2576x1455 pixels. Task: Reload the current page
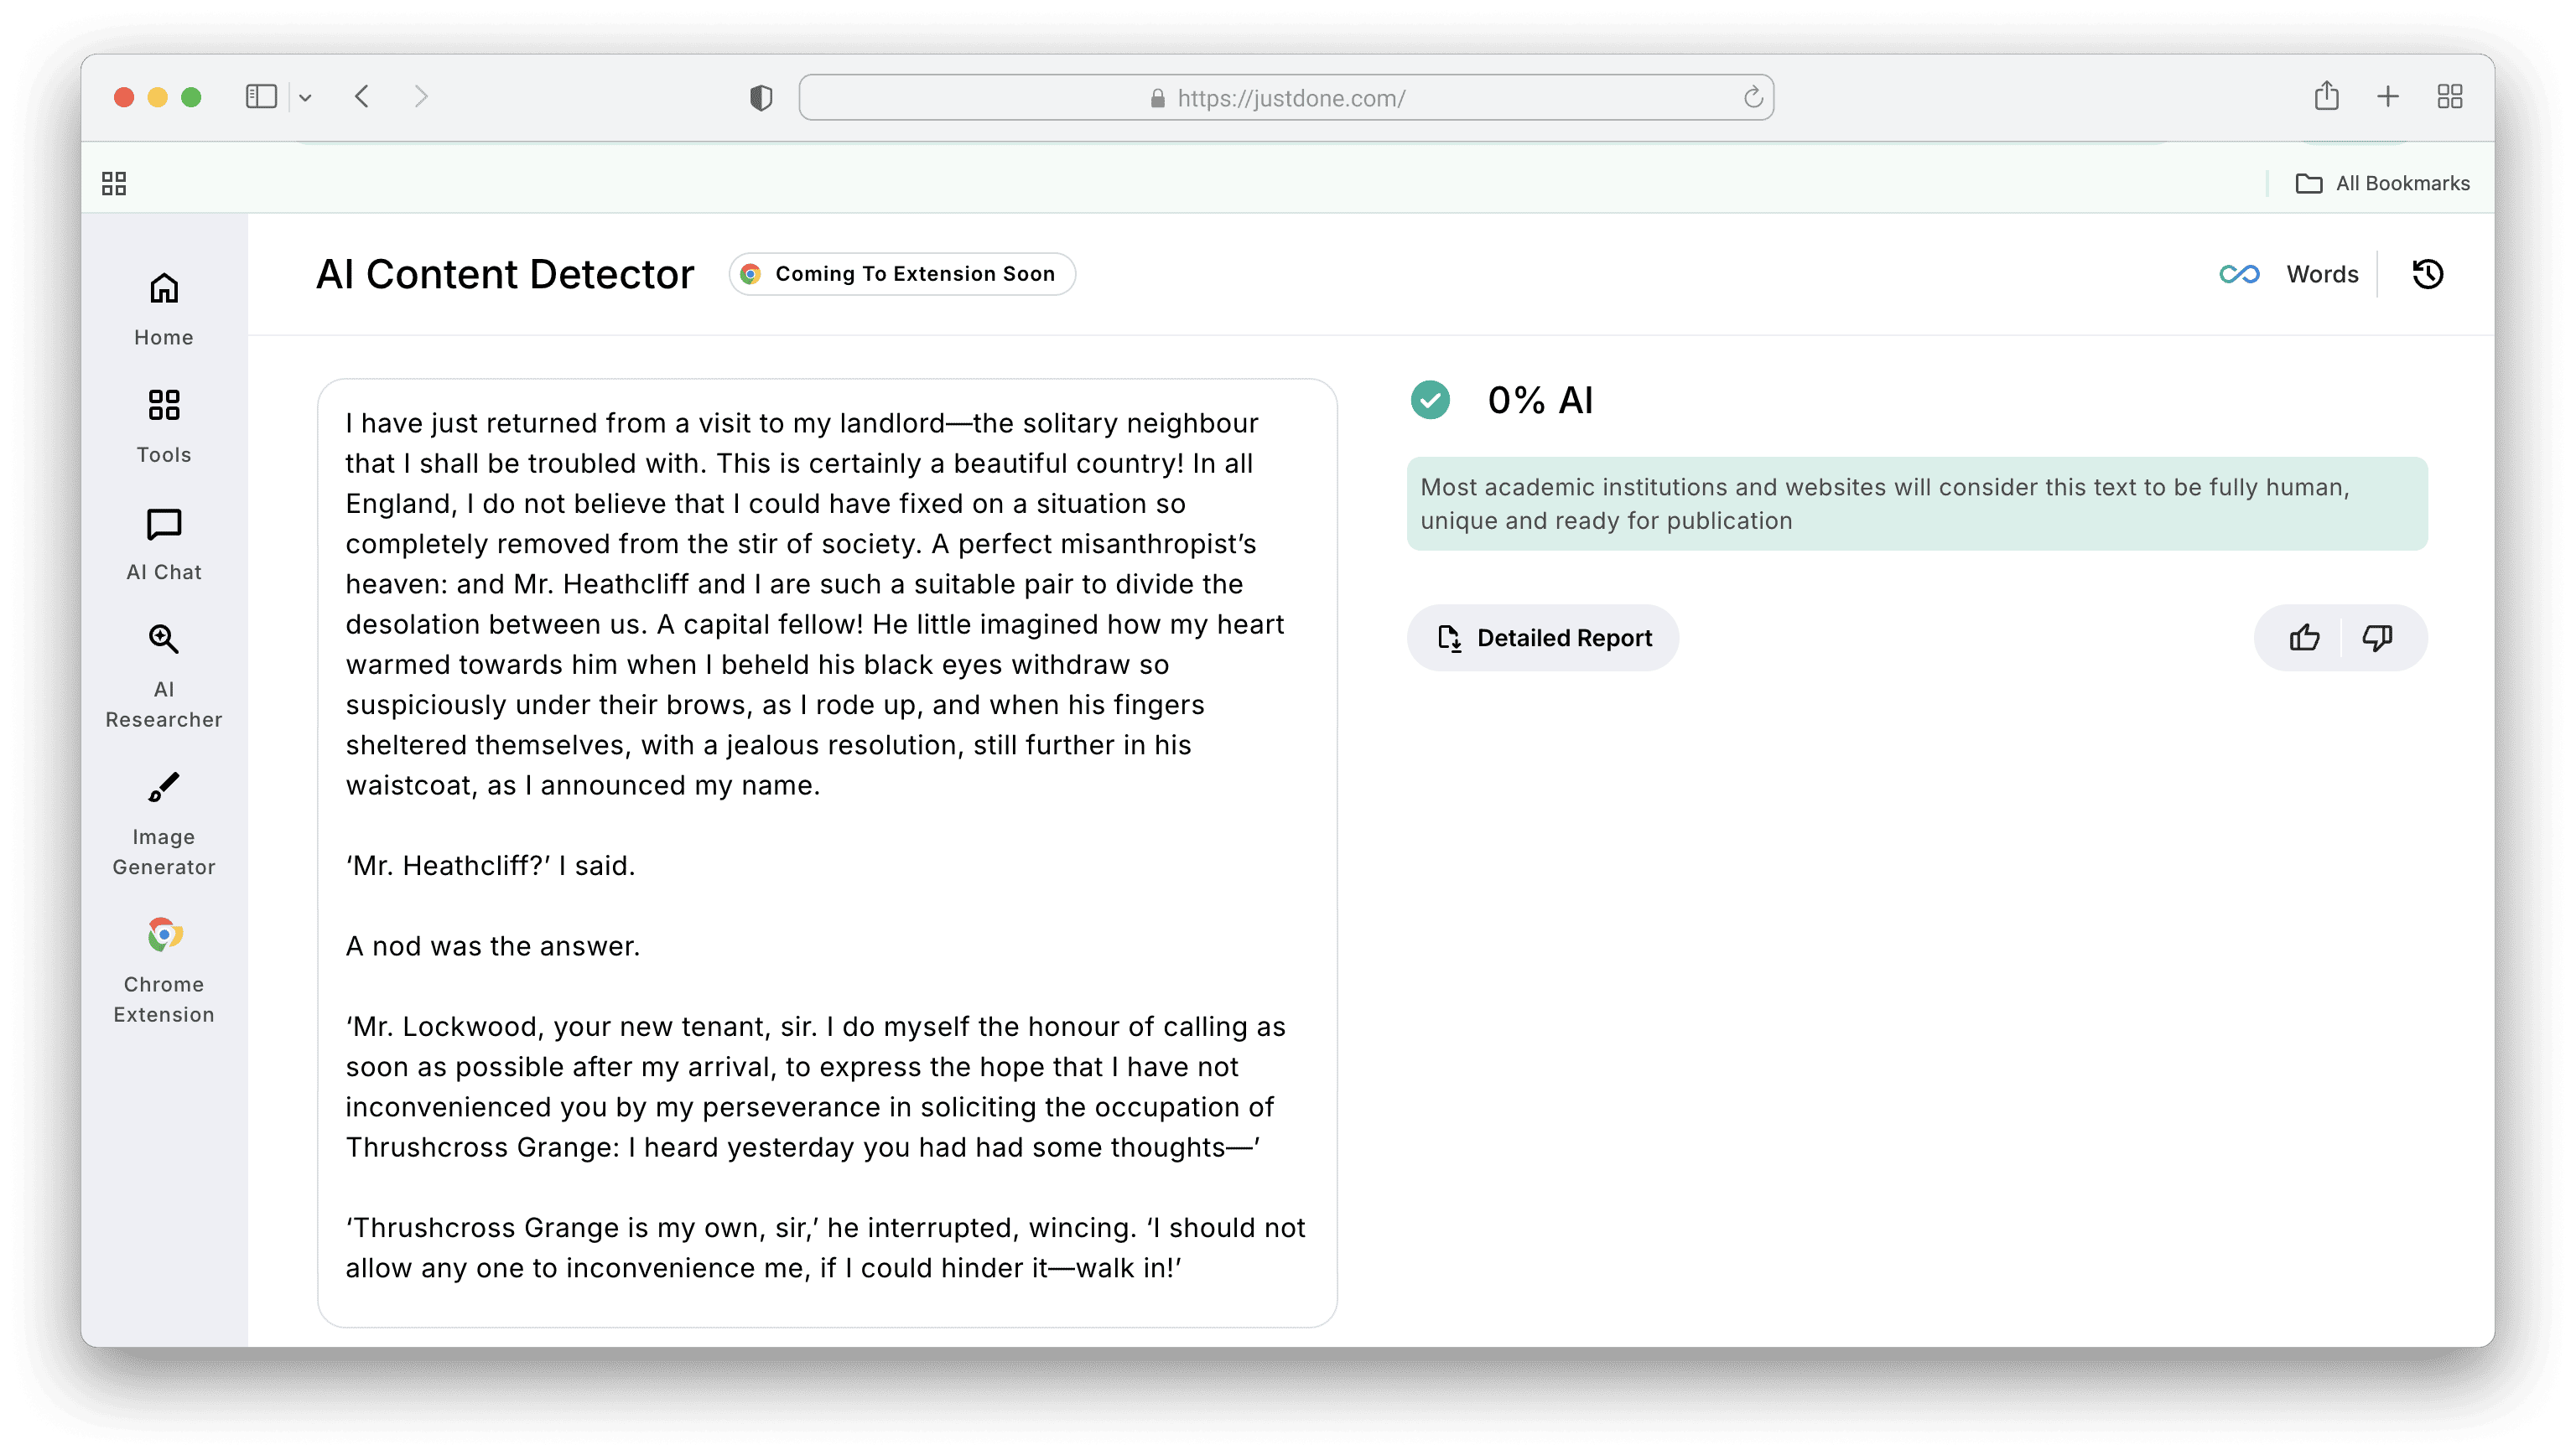[1753, 98]
